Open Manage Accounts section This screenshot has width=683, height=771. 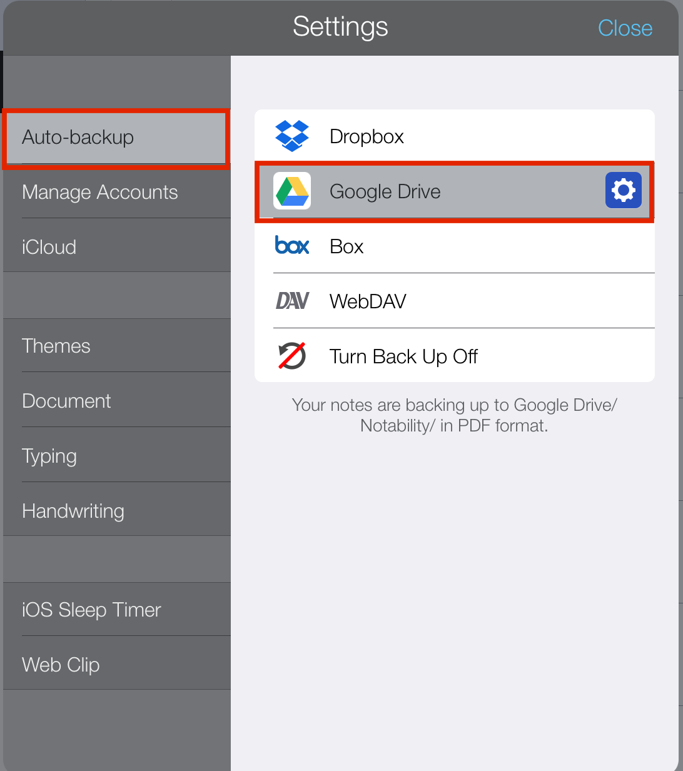coord(117,192)
